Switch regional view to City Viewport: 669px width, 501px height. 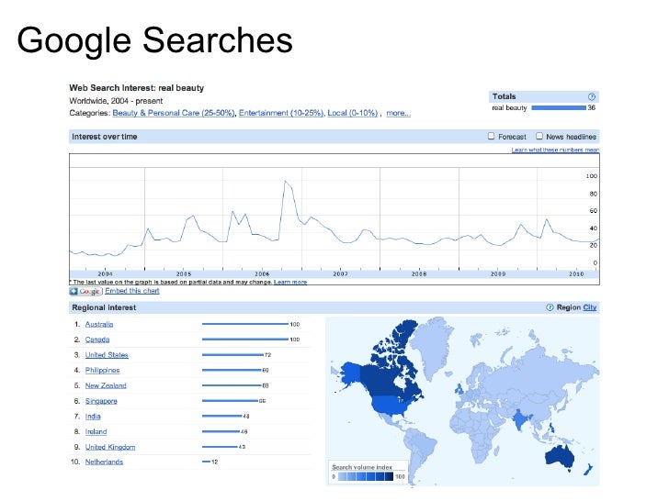590,307
